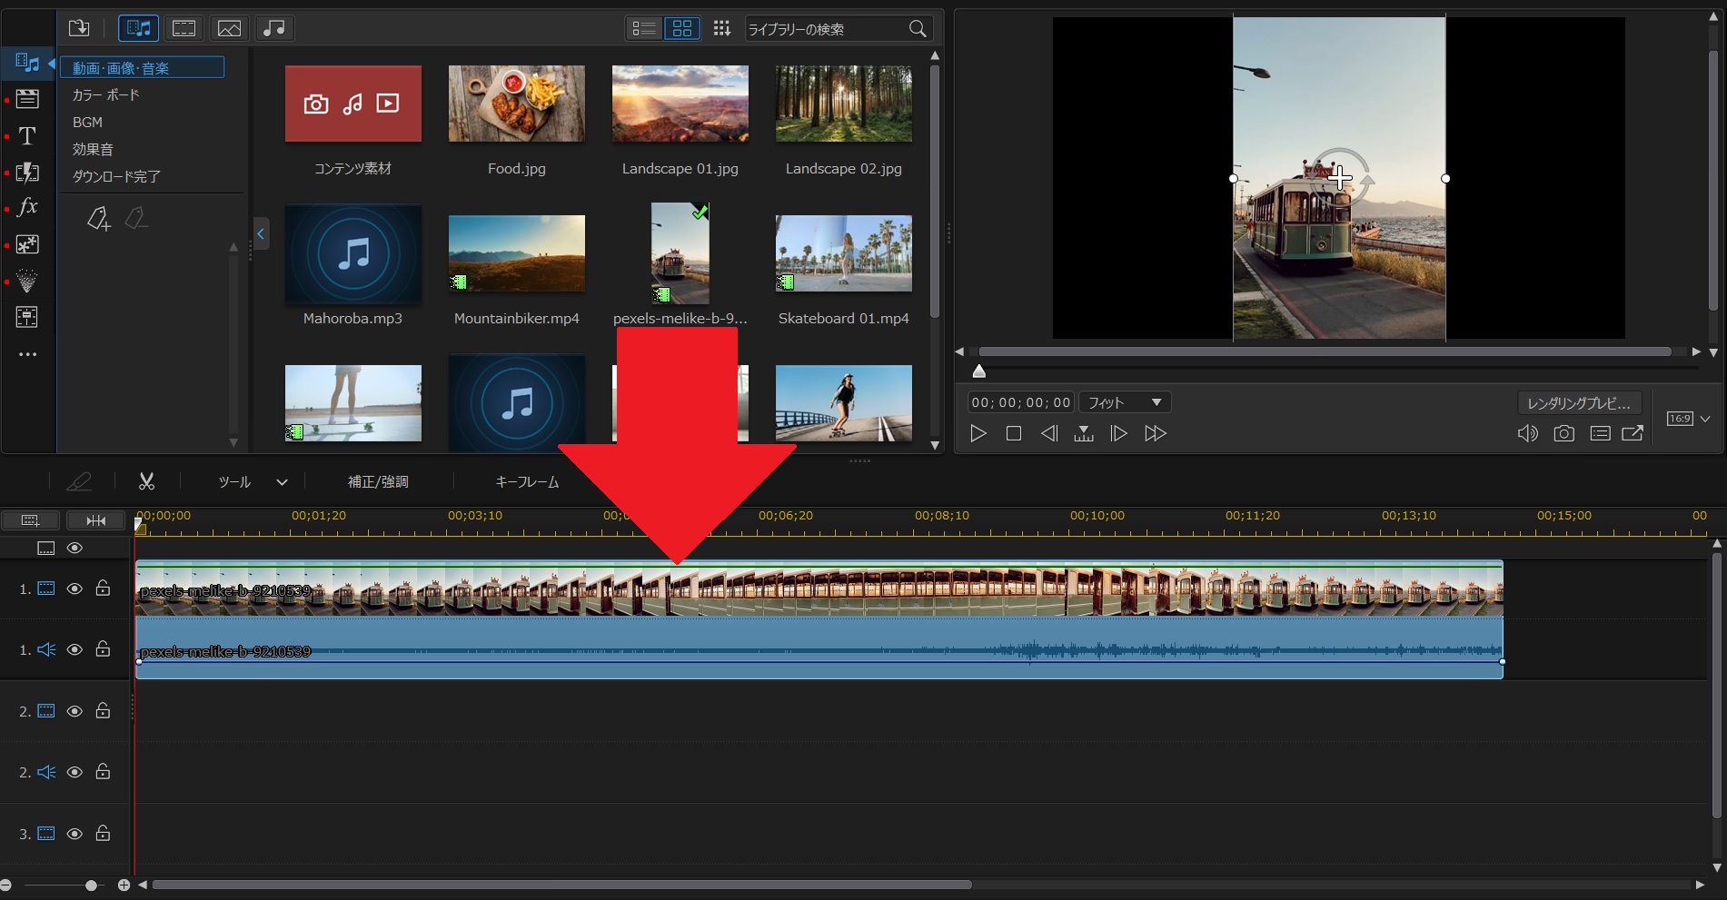Click the add new tag icon
This screenshot has height=900, width=1727.
[98, 218]
